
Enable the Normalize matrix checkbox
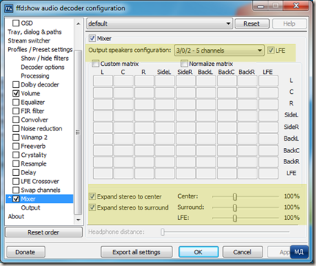[x=184, y=64]
